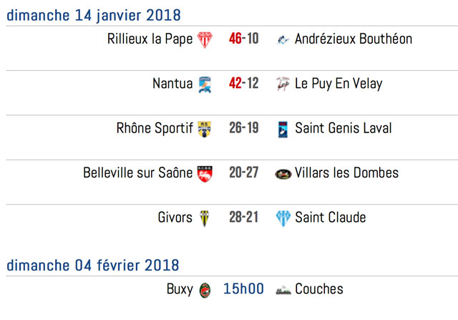Click the Le Puy En Velay logo

coord(283,84)
